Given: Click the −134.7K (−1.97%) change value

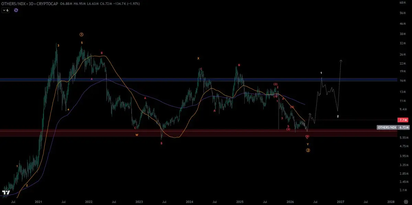Looking at the screenshot, I should click(126, 4).
